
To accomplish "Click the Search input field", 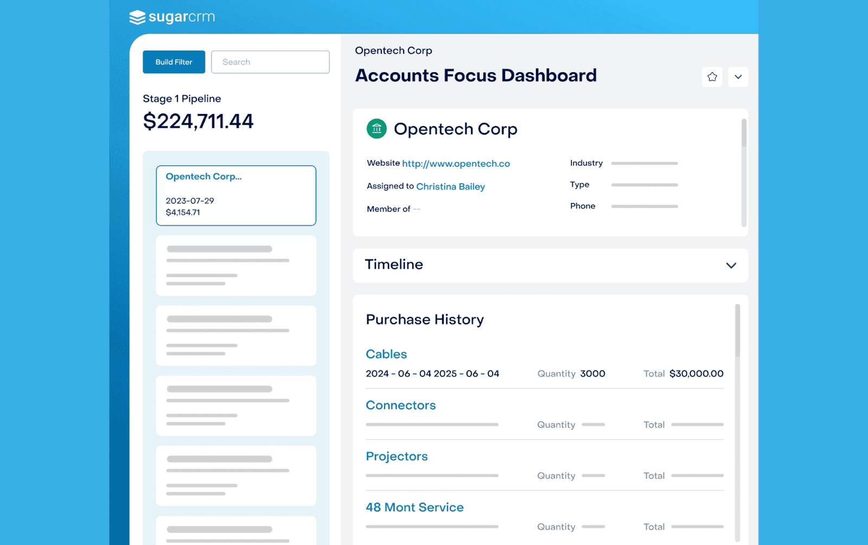I will pyautogui.click(x=270, y=62).
